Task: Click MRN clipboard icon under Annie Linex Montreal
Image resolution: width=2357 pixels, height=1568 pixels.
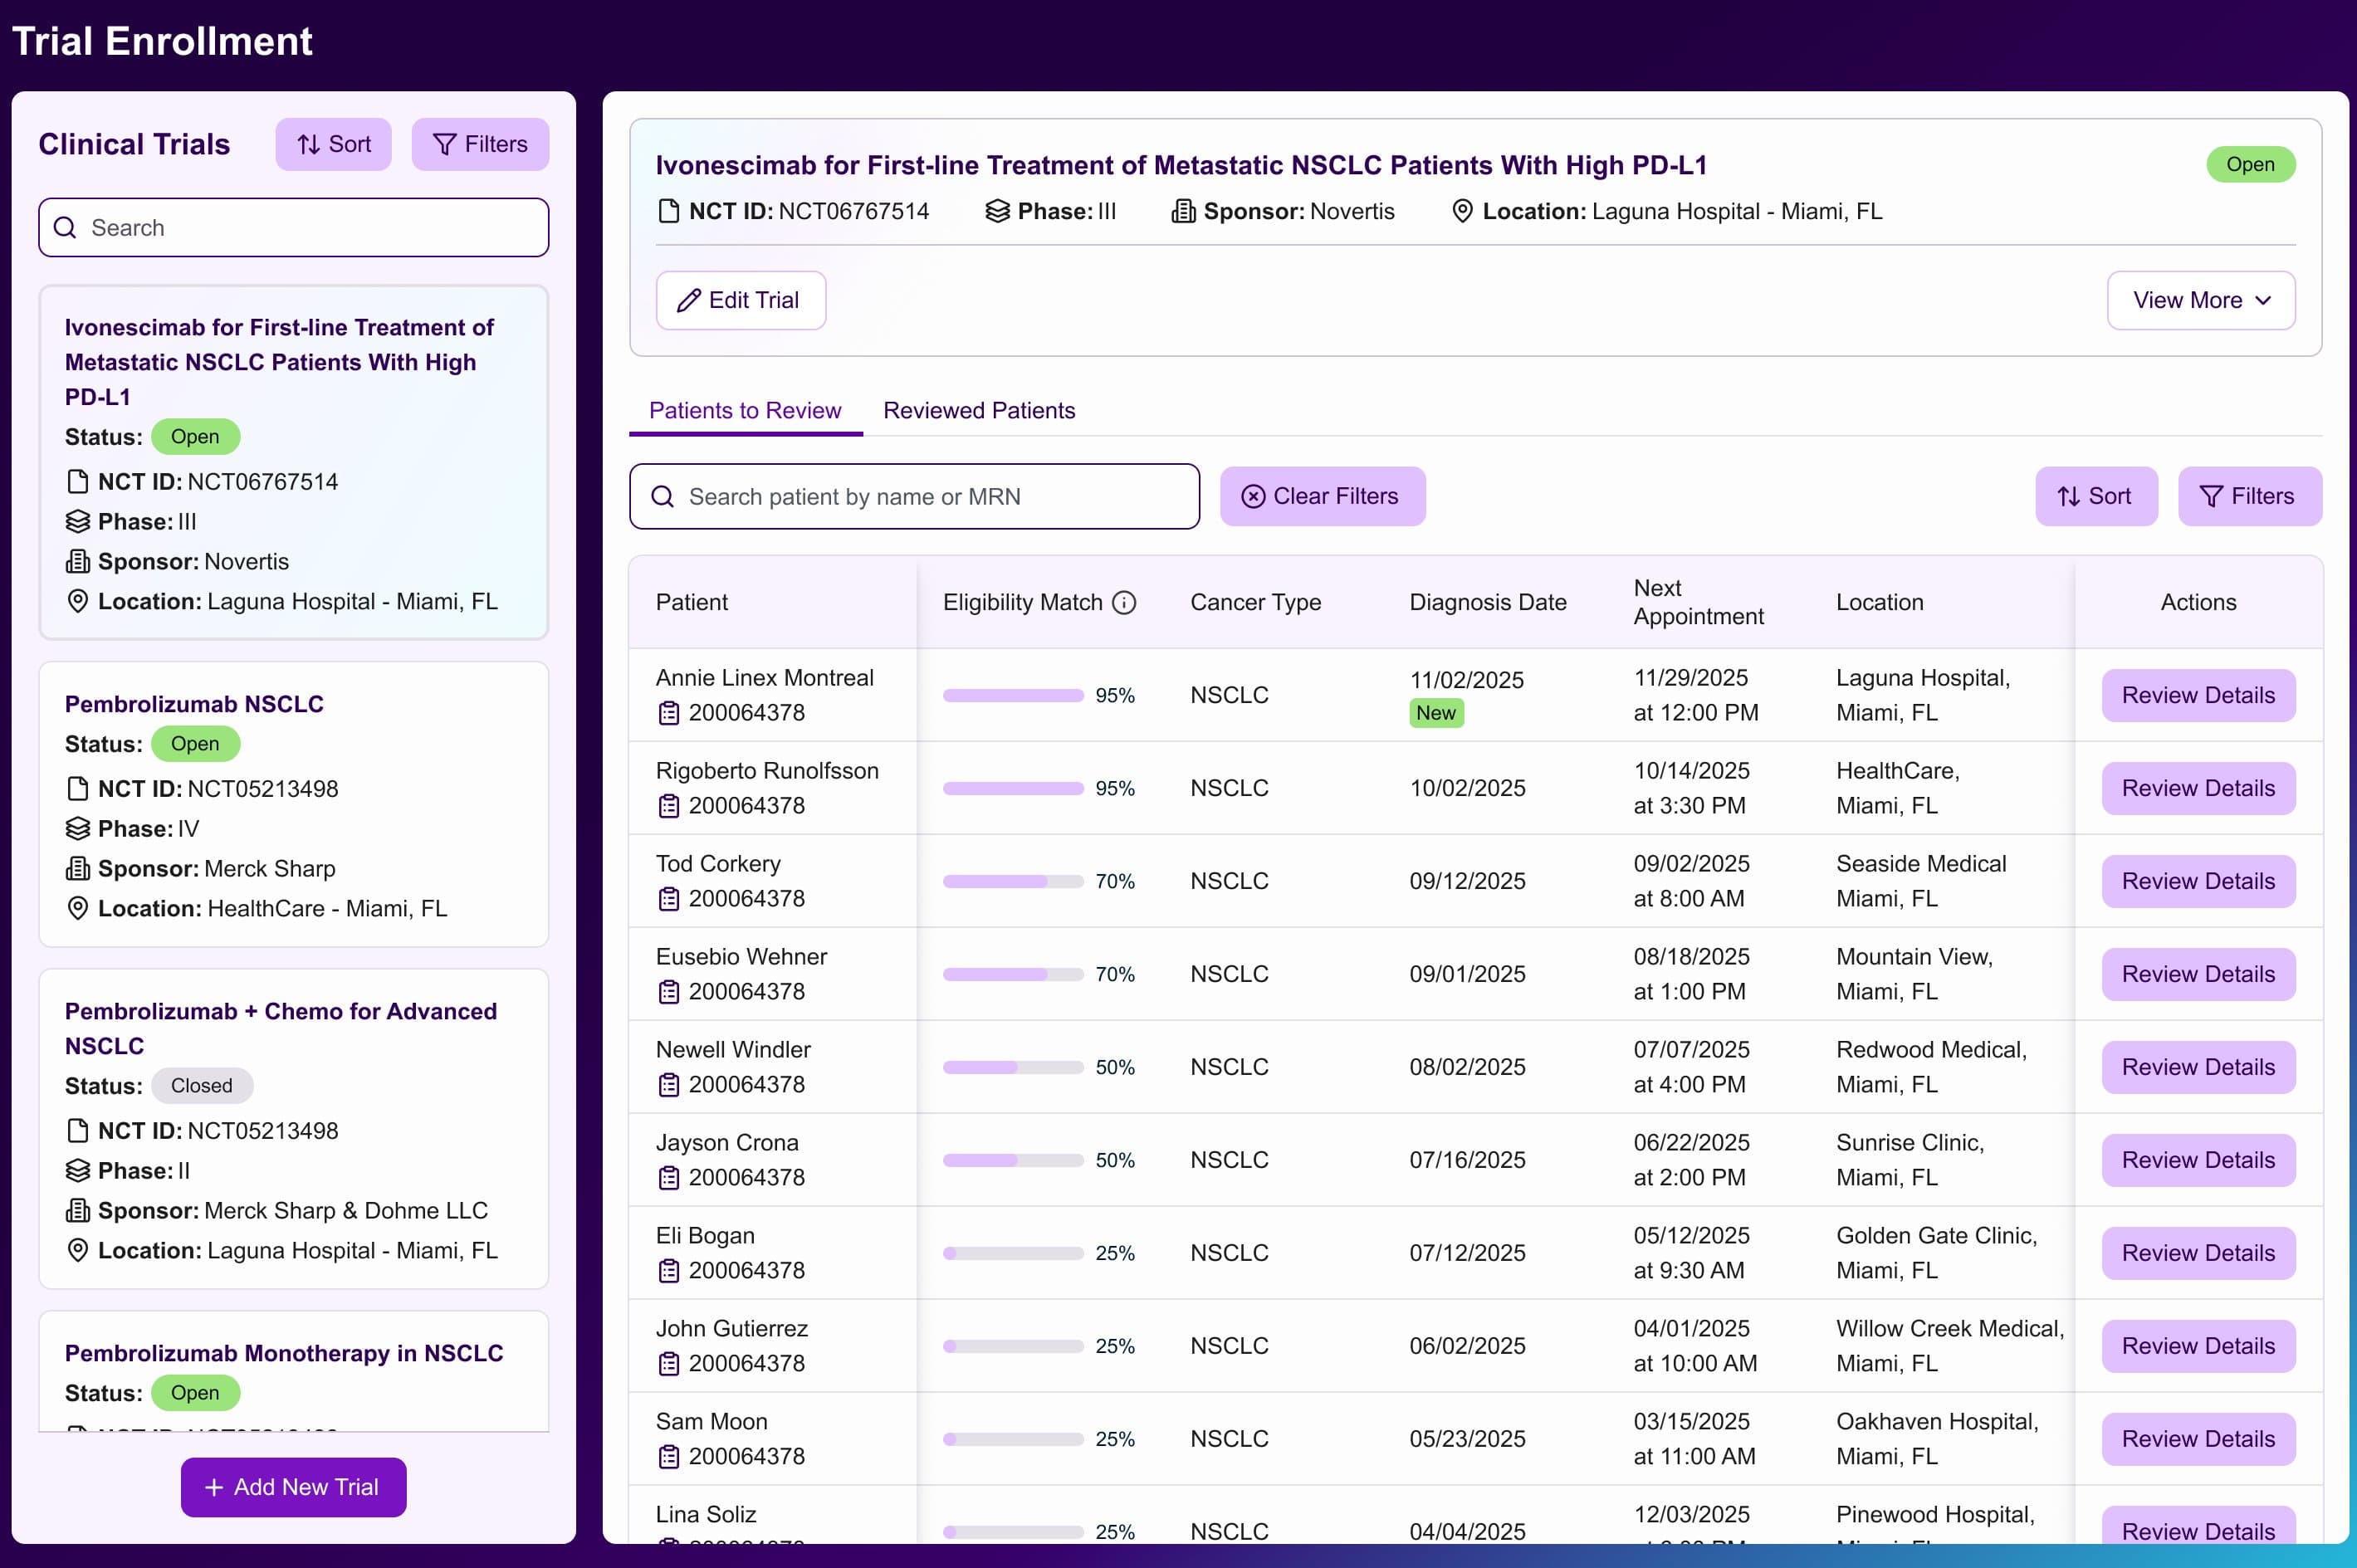Action: (x=669, y=713)
